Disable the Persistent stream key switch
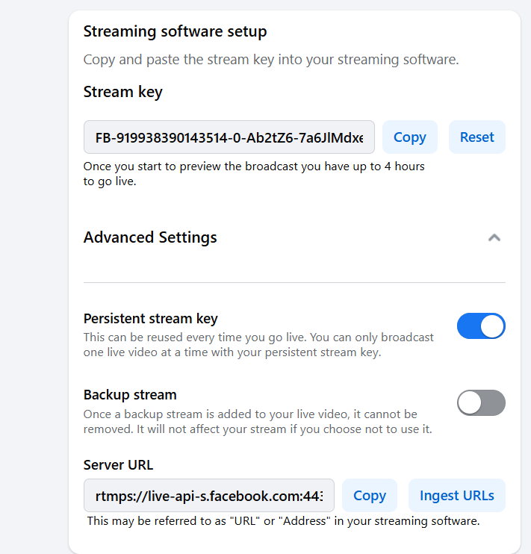 [481, 326]
